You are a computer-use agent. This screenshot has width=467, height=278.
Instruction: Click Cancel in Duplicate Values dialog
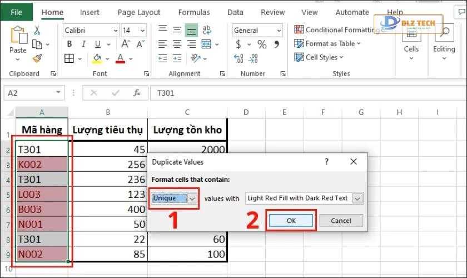[341, 221]
